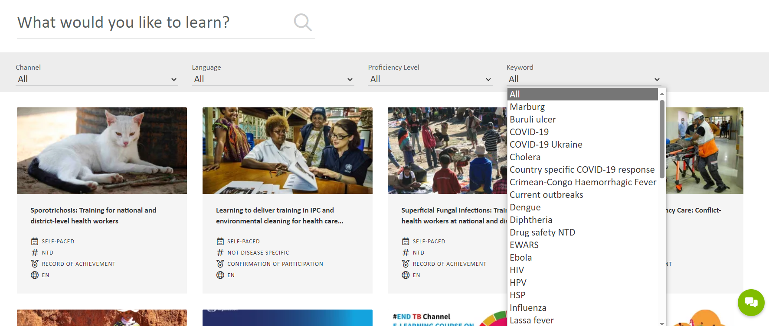Open Sporotrichosis course title link
769x326 pixels.
pos(93,216)
